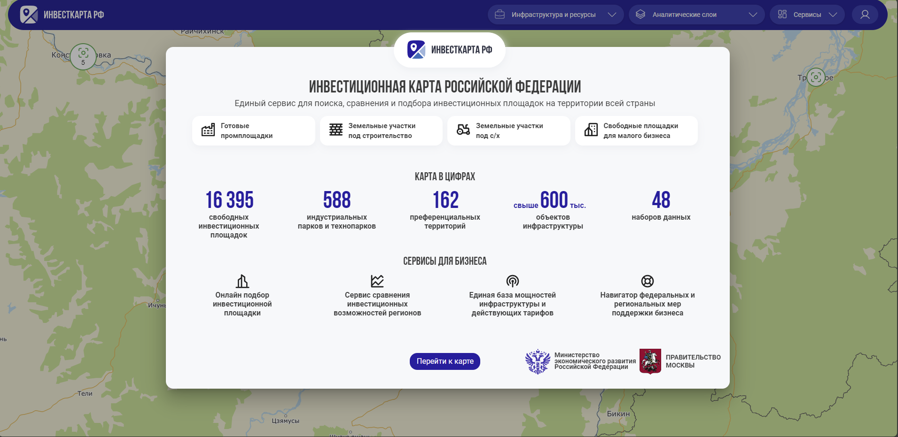Viewport: 898px width, 437px height.
Task: Click the antenna icon for infrastructure capacity base
Action: (x=513, y=281)
